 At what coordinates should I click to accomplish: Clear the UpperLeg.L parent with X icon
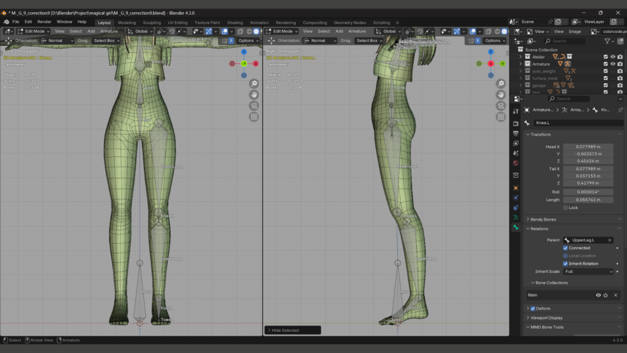[x=609, y=240]
